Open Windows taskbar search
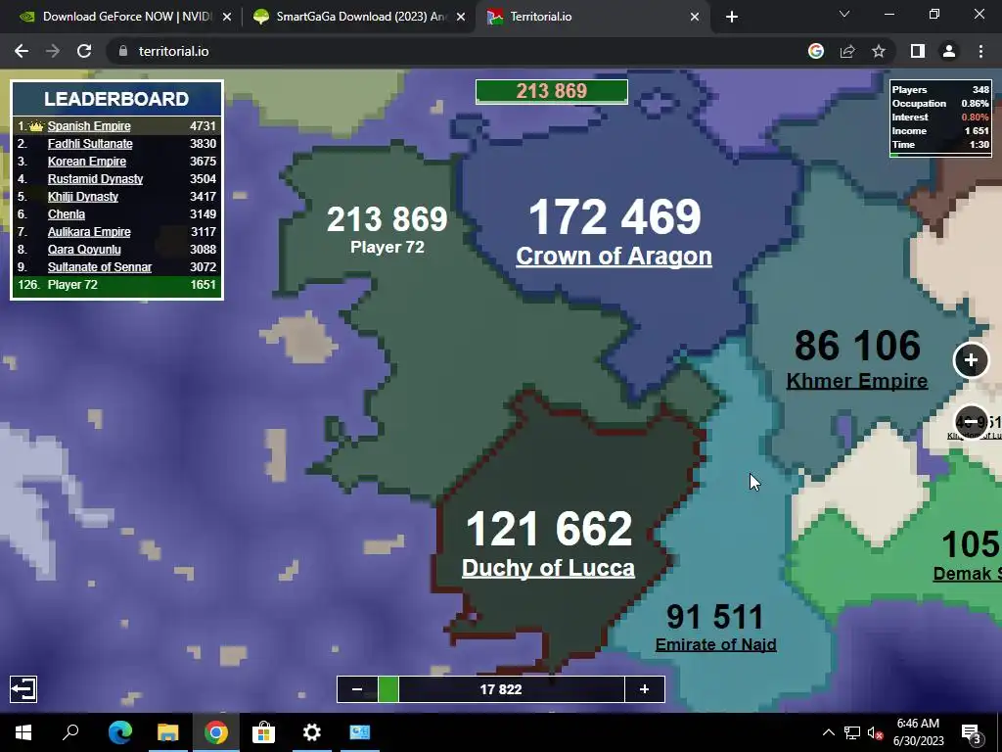 [x=70, y=732]
